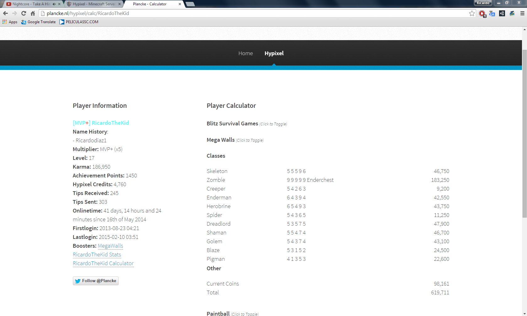Click the scrollbar up arrow
The image size is (527, 316).
pos(524,29)
